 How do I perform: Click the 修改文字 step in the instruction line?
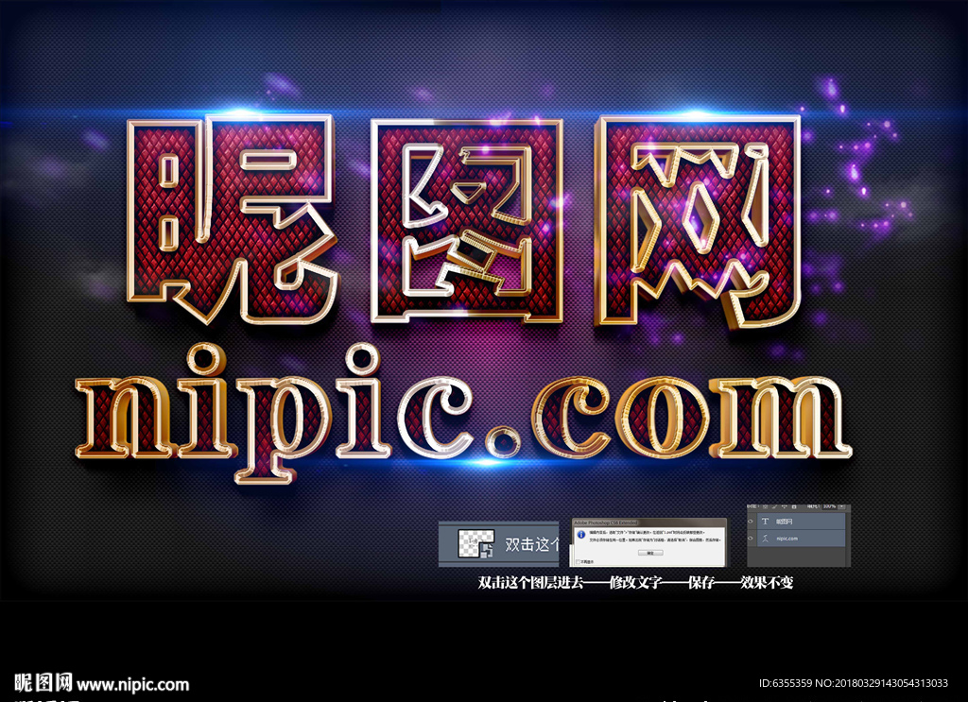[x=635, y=582]
